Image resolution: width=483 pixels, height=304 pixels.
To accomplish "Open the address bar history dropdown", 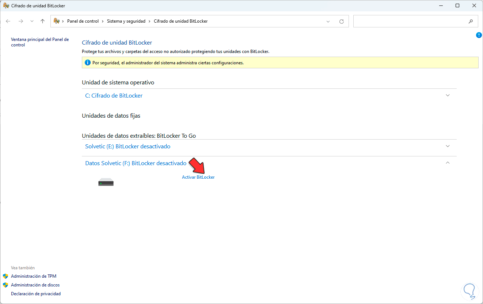I will pos(328,21).
